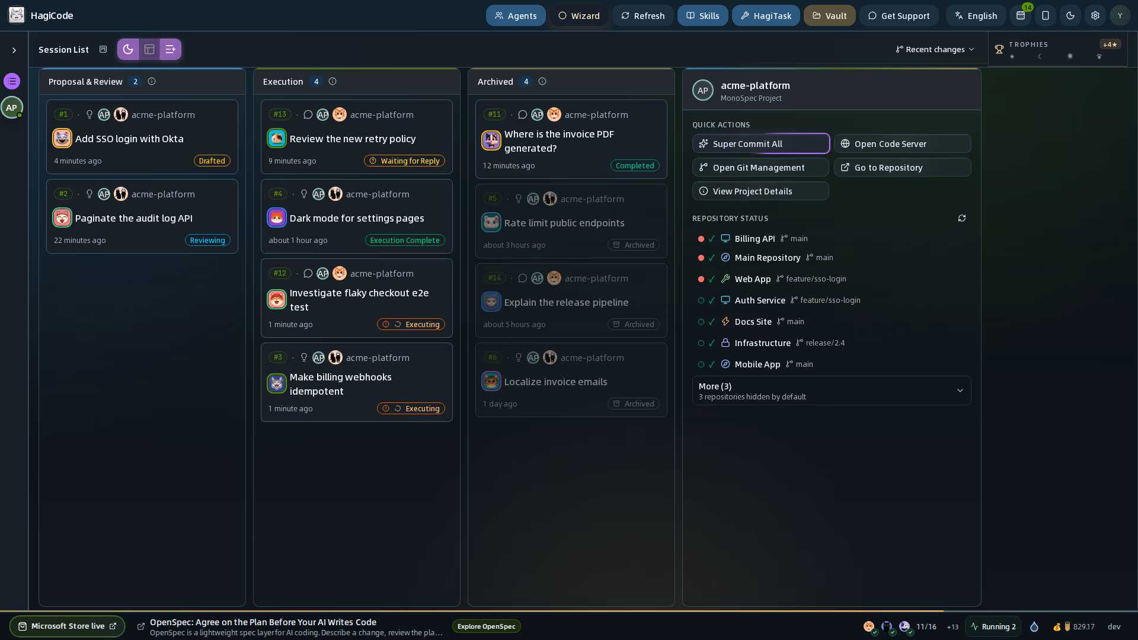The width and height of the screenshot is (1138, 640).
Task: Refresh the repository status list
Action: tap(962, 218)
